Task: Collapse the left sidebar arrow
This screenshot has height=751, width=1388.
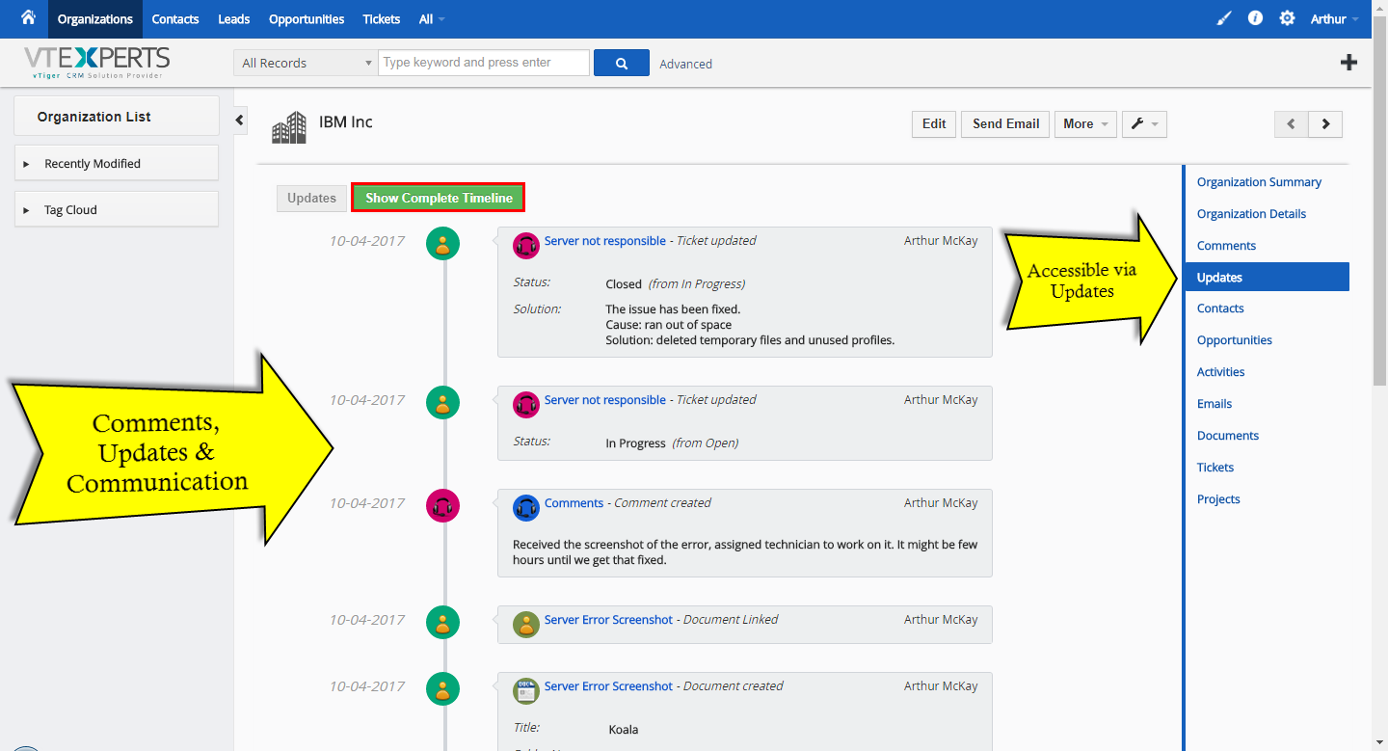Action: pos(240,121)
